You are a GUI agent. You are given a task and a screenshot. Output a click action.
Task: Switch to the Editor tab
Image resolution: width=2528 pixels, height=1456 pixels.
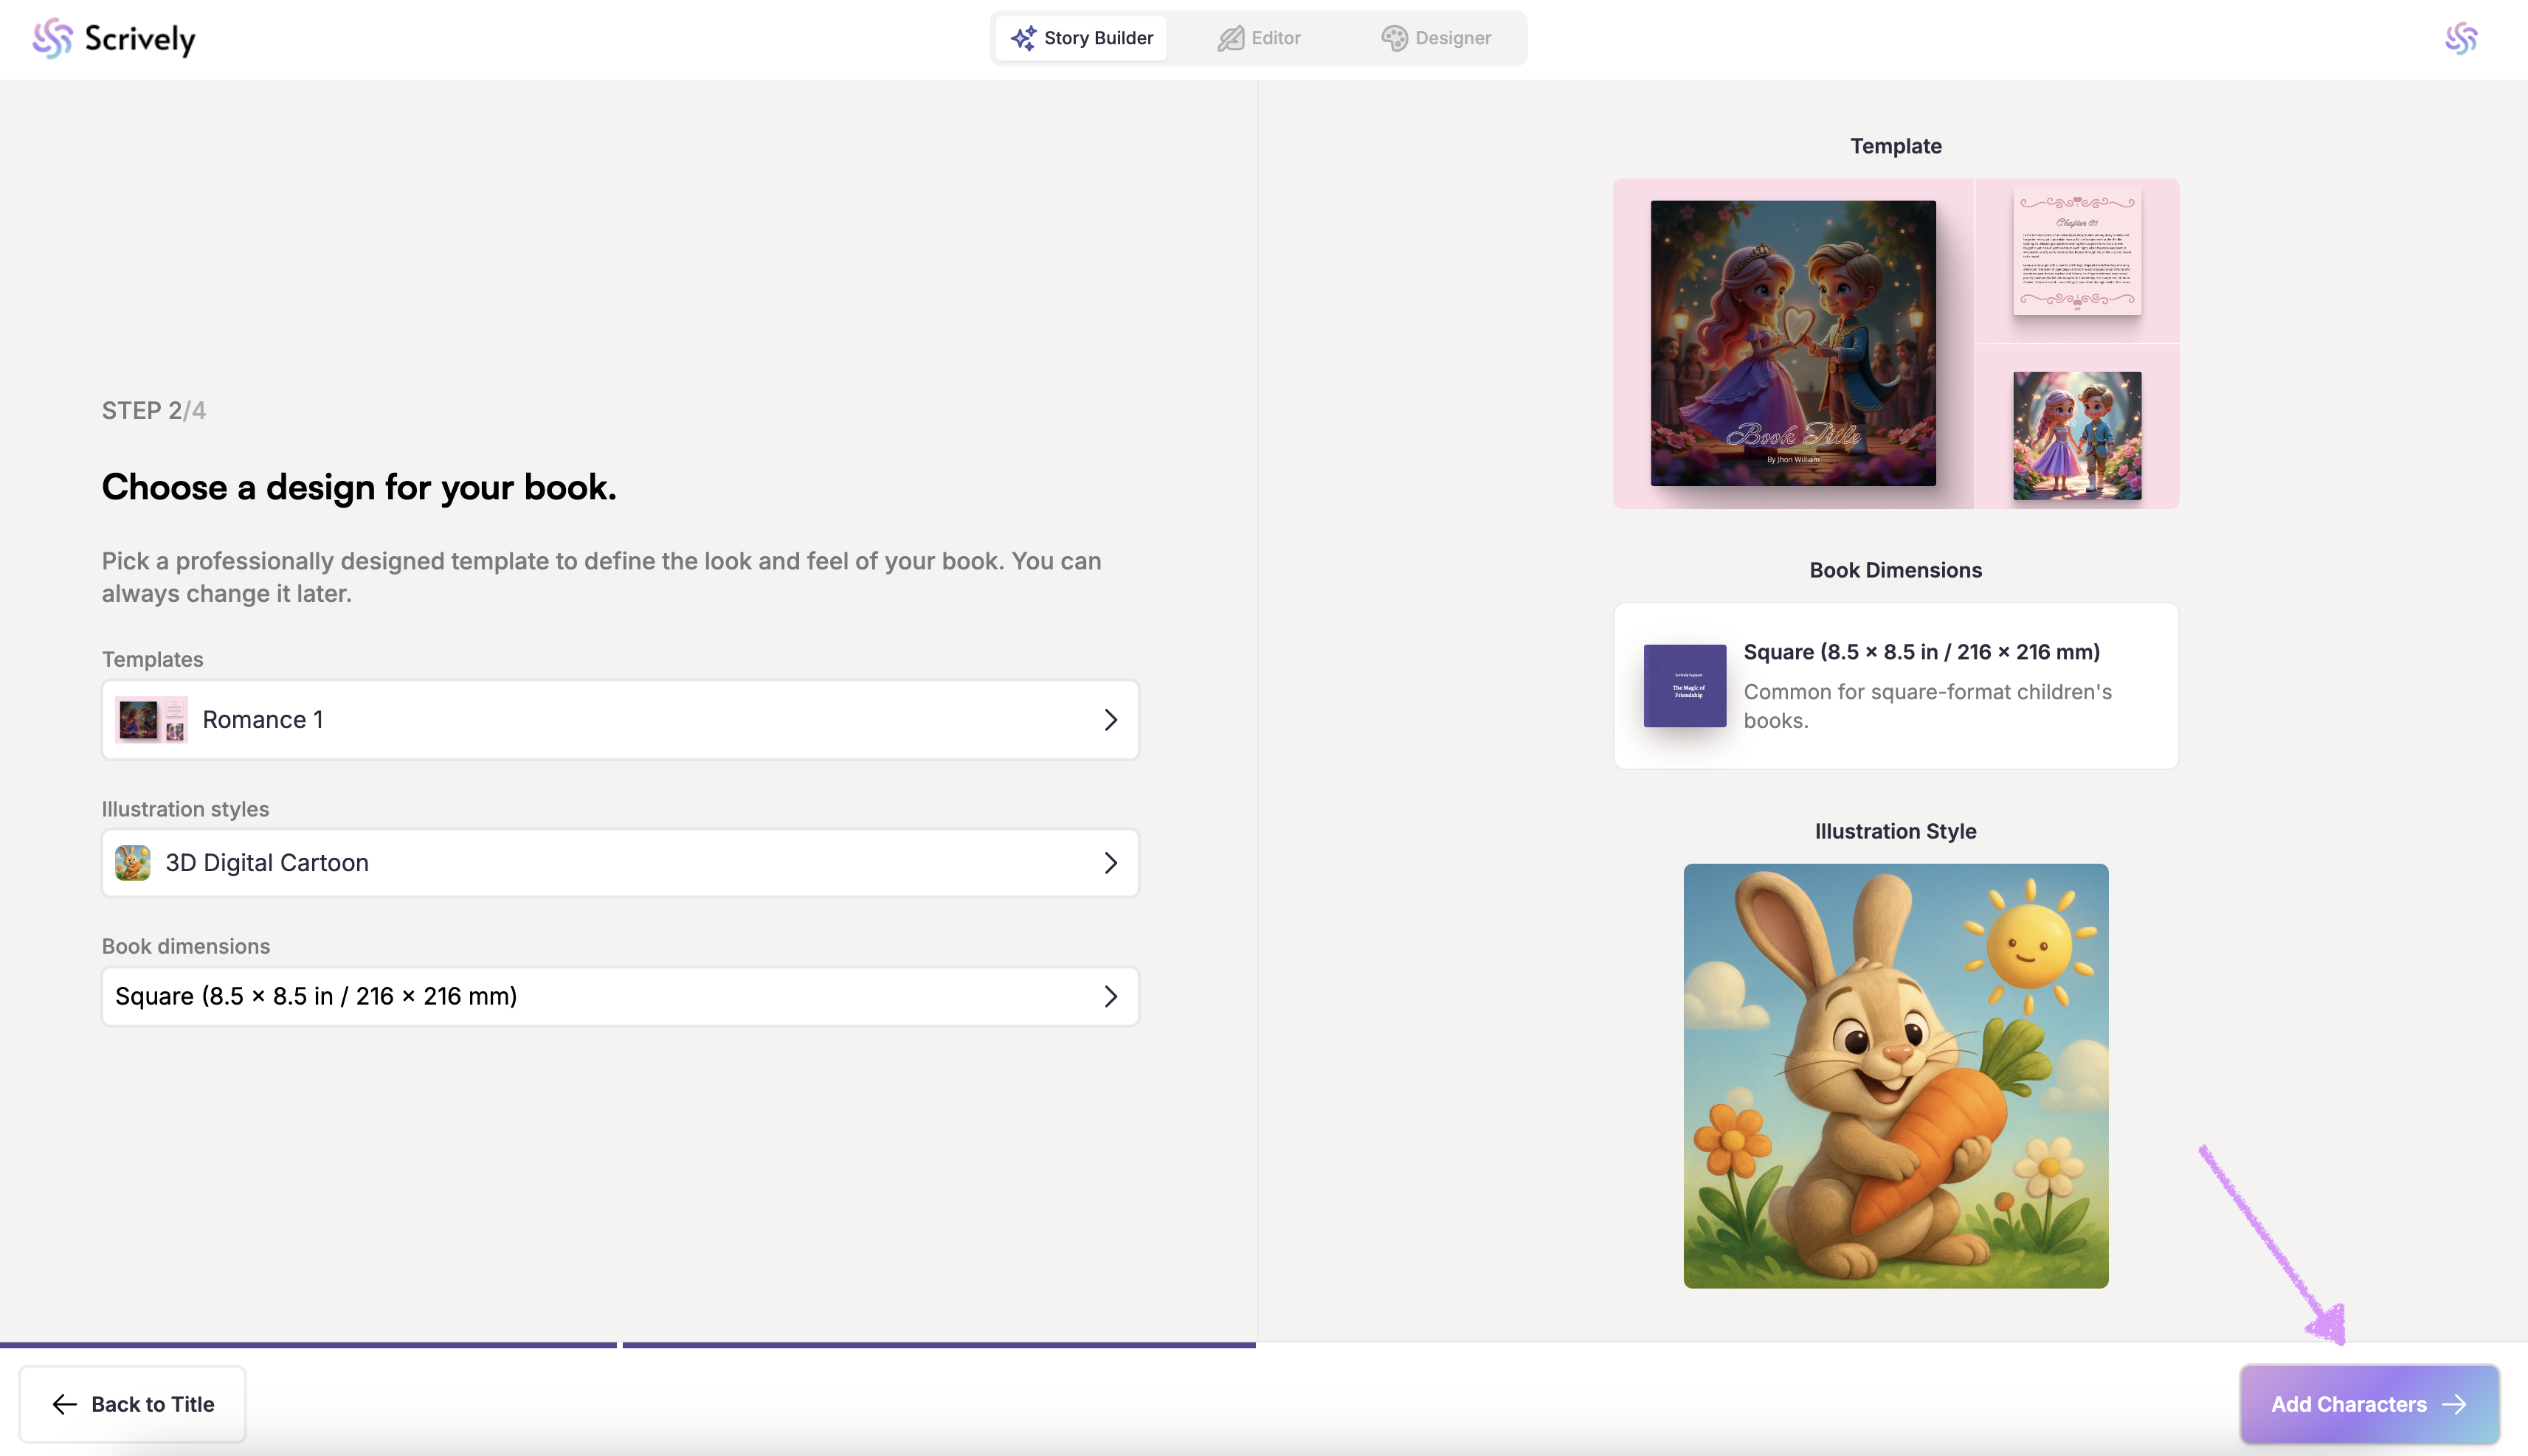click(x=1260, y=38)
